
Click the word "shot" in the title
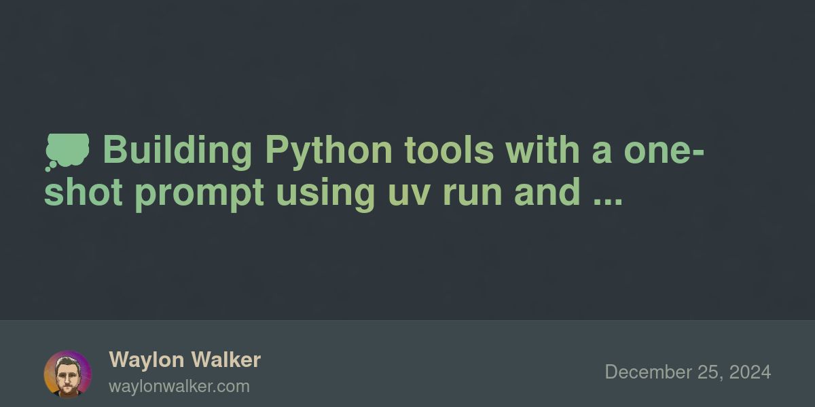(x=84, y=193)
